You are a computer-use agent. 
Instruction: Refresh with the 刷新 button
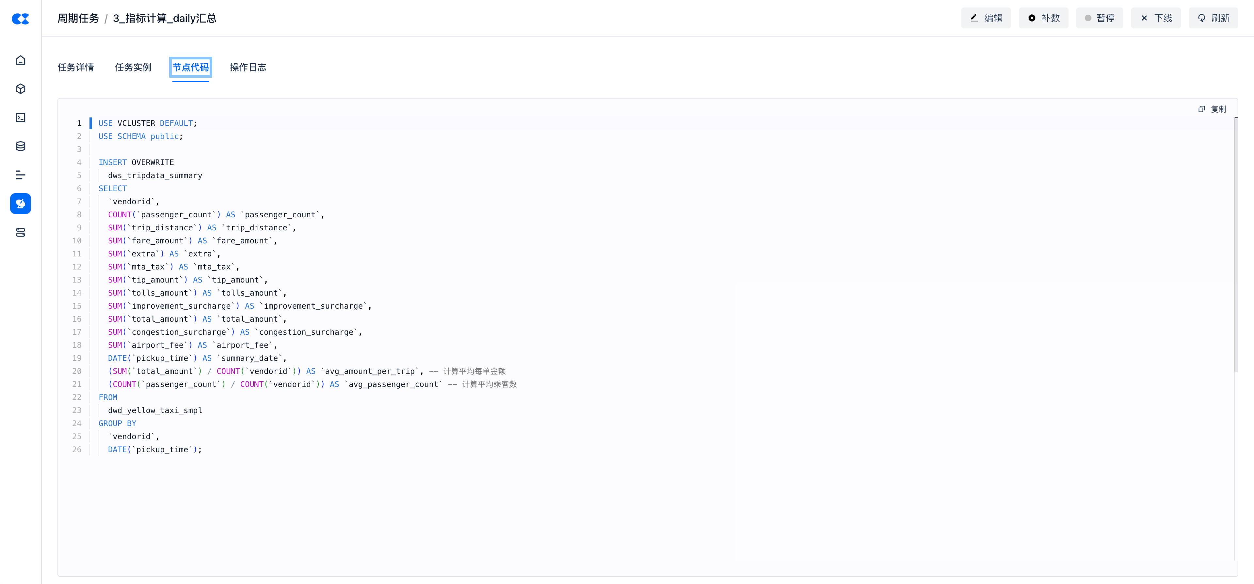click(1213, 18)
